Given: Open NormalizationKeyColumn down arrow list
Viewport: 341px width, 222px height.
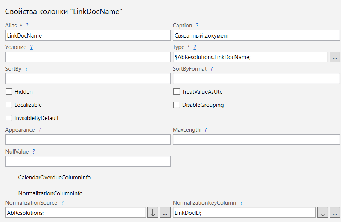Looking at the screenshot, I should click(323, 213).
